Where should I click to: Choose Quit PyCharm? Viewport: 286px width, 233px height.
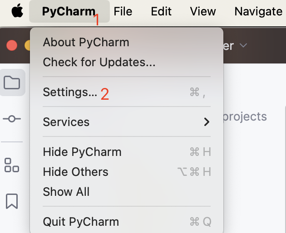coord(81,222)
